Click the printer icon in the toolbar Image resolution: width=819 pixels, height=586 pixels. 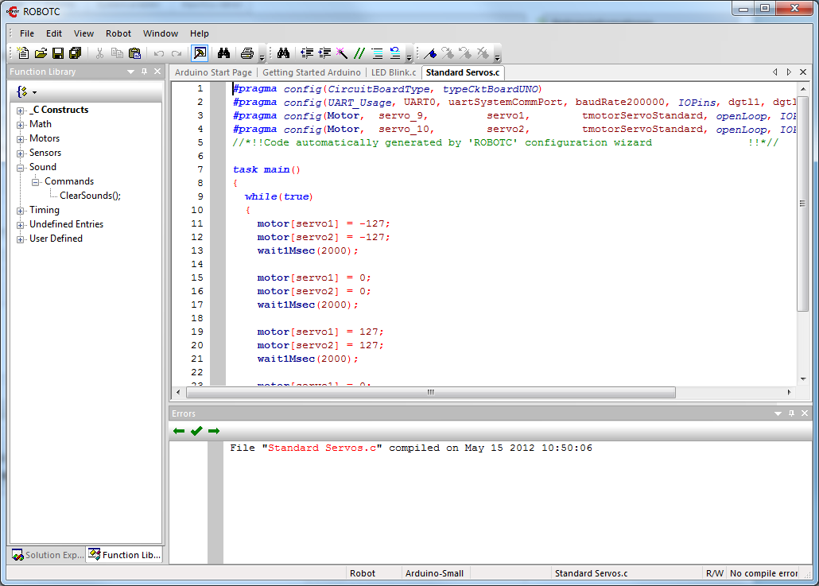pos(247,53)
